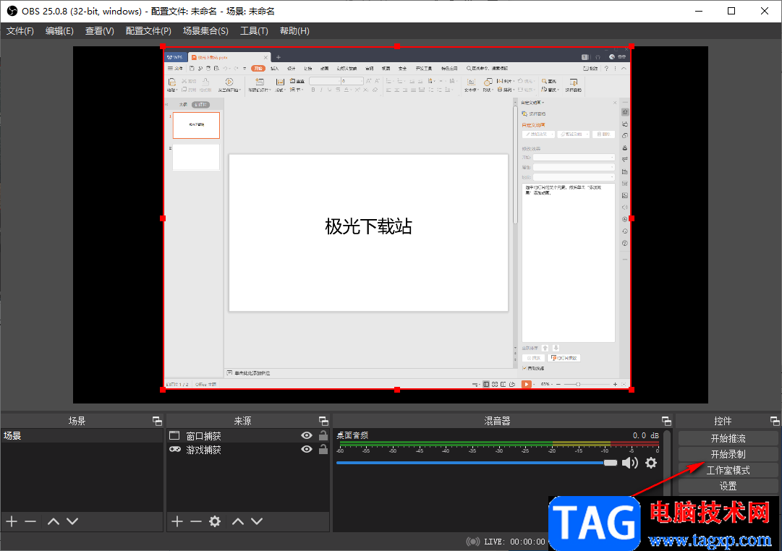Toggle visibility of 游戏捕获 source
The height and width of the screenshot is (551, 782).
click(307, 449)
